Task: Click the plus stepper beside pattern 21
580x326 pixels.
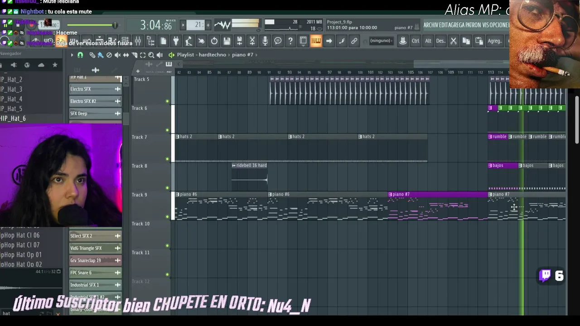Action: coord(208,25)
